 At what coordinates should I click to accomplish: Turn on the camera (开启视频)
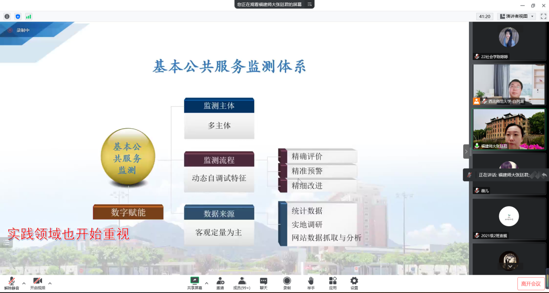click(x=38, y=282)
